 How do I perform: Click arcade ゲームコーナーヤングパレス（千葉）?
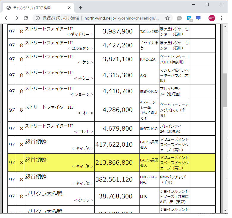click(174, 110)
